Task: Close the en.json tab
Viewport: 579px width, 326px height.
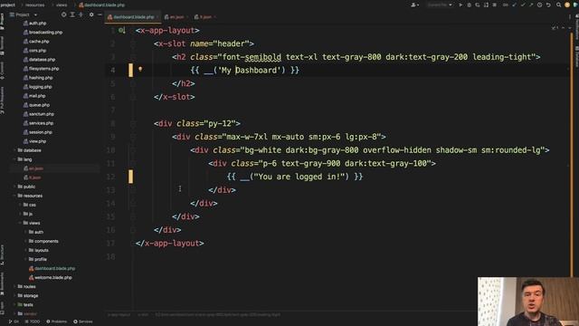Action: 187,17
